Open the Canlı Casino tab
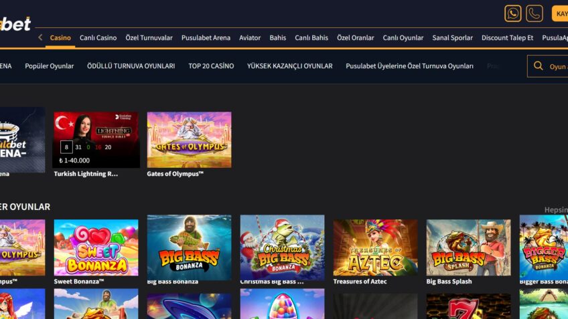Viewport: 568px width, 319px height. (x=98, y=37)
